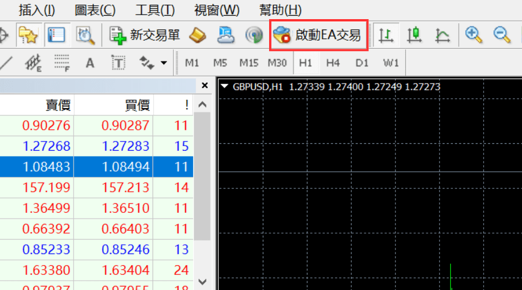Select the equidistant channel tool
522x290 pixels.
point(33,63)
